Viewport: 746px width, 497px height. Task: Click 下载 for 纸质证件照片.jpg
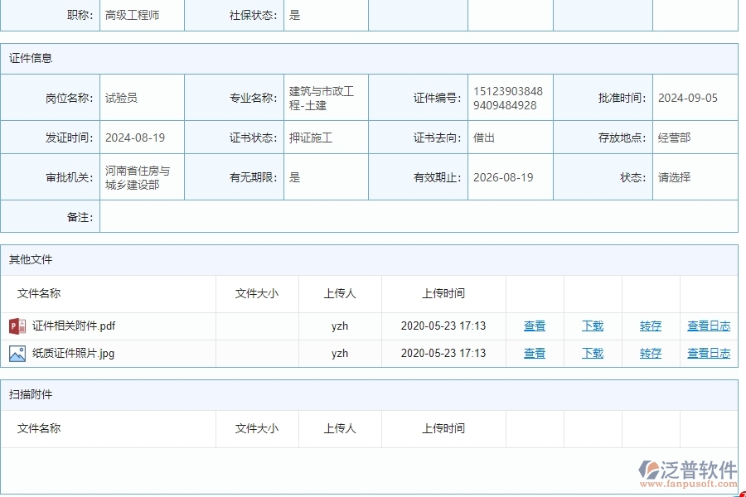(x=592, y=353)
